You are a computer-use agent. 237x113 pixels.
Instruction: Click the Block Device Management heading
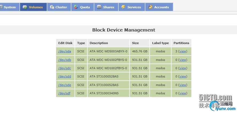click(x=124, y=30)
